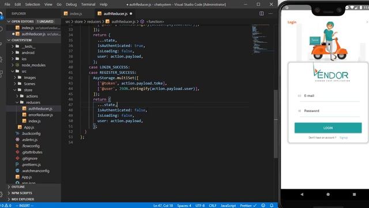Viewport: 369px width, 208px height.
Task: Click UTF-8 encoding in status bar
Action: (x=200, y=206)
